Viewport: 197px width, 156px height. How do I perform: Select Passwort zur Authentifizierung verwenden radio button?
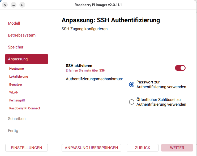coord(132,84)
